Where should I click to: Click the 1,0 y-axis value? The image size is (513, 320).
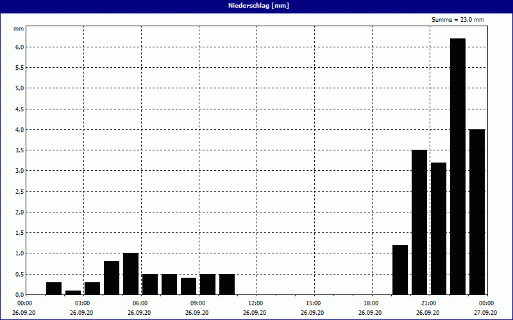20,253
